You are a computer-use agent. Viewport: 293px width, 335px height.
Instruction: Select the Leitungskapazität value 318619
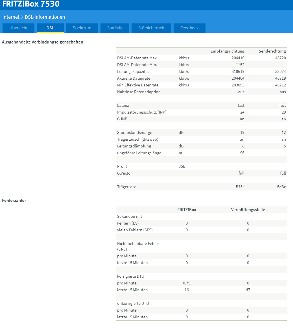pyautogui.click(x=238, y=71)
